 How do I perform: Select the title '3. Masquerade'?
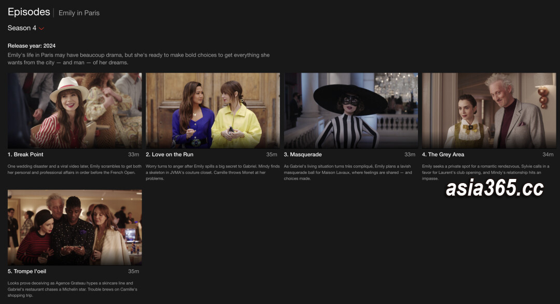[303, 154]
